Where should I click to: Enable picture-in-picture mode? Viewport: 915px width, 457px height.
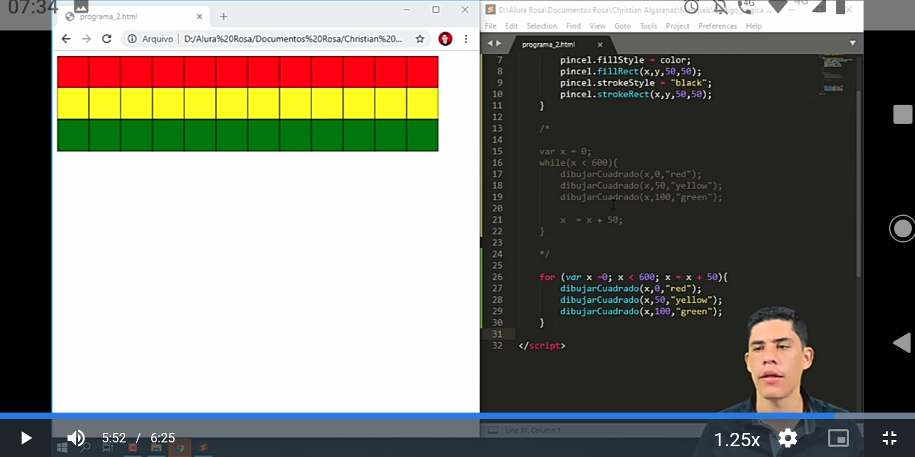pyautogui.click(x=839, y=438)
